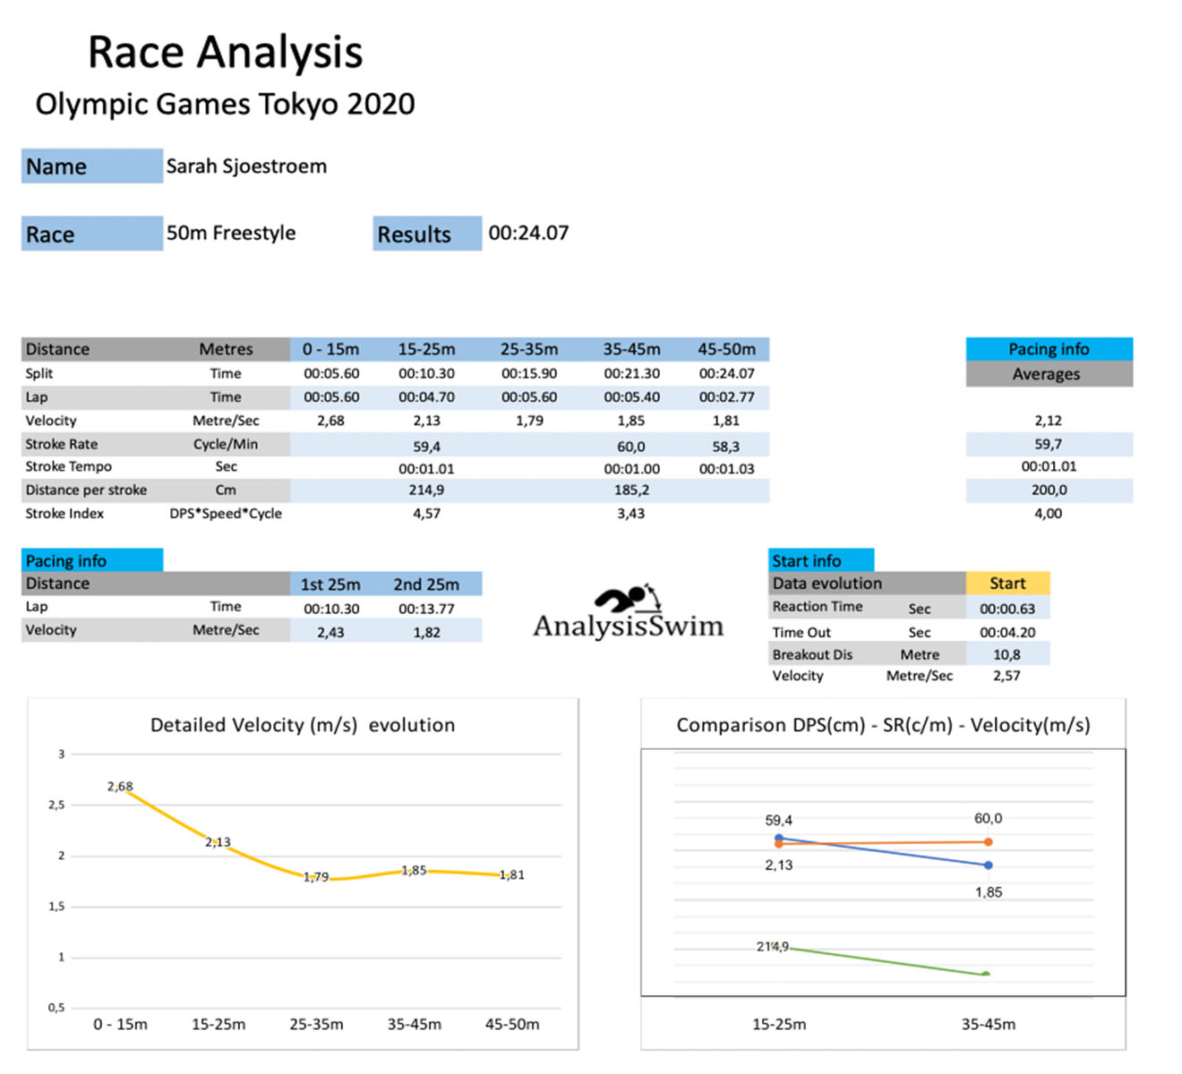The width and height of the screenshot is (1182, 1074).
Task: Select the 0 - 15m column header
Action: [x=330, y=349]
